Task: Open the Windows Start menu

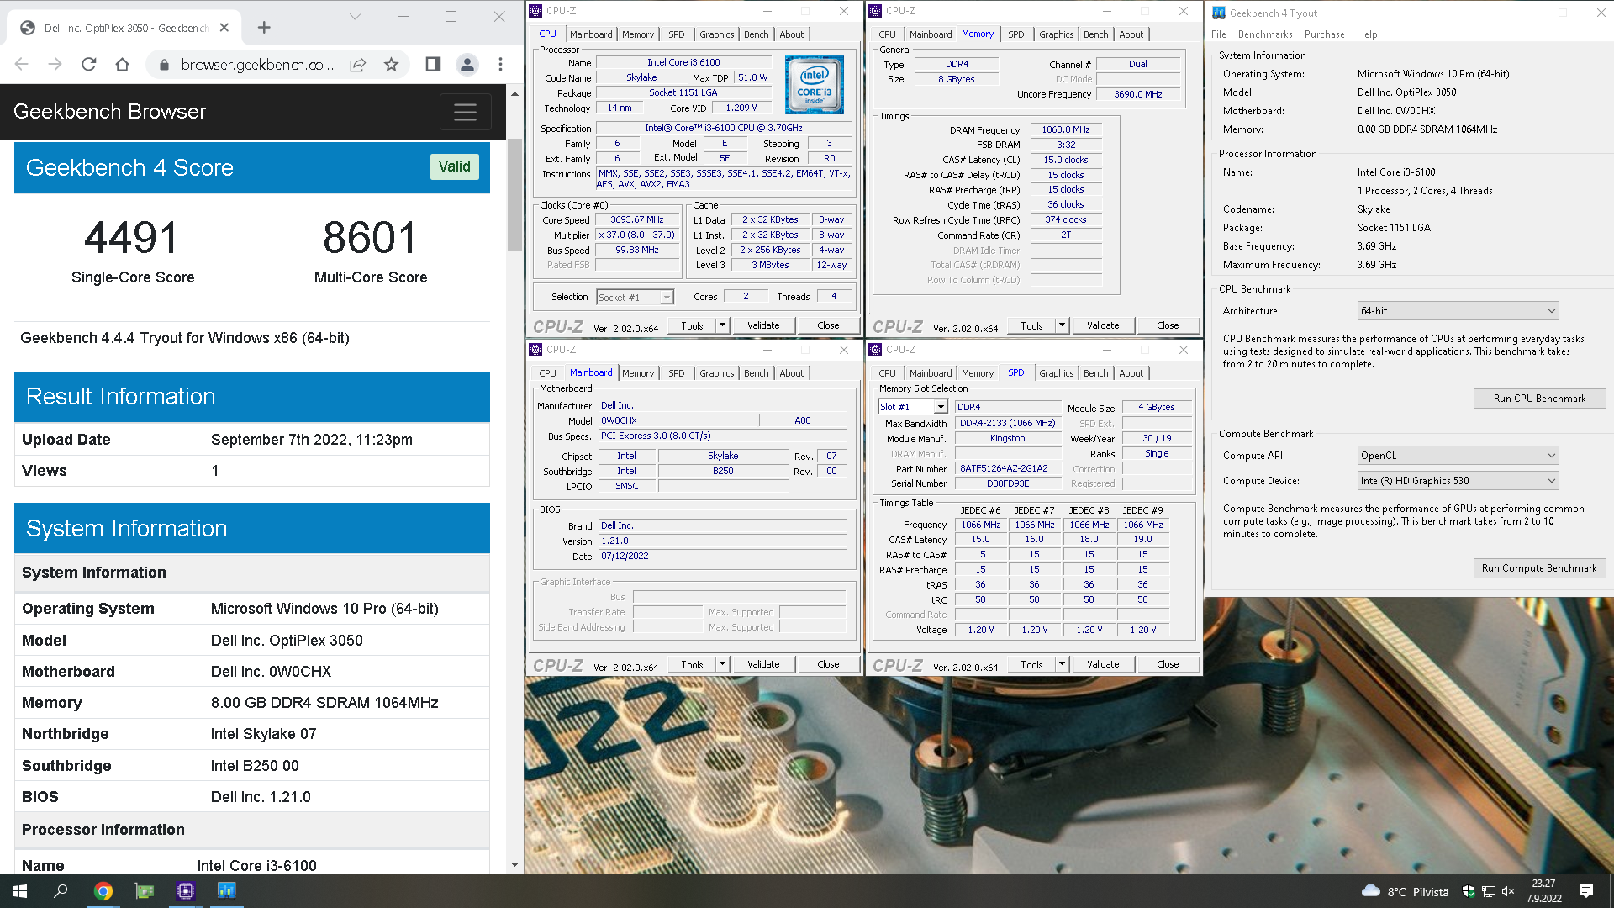Action: (20, 891)
